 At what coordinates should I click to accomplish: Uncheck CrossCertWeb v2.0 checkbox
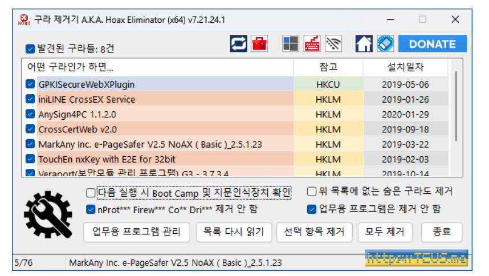30,129
